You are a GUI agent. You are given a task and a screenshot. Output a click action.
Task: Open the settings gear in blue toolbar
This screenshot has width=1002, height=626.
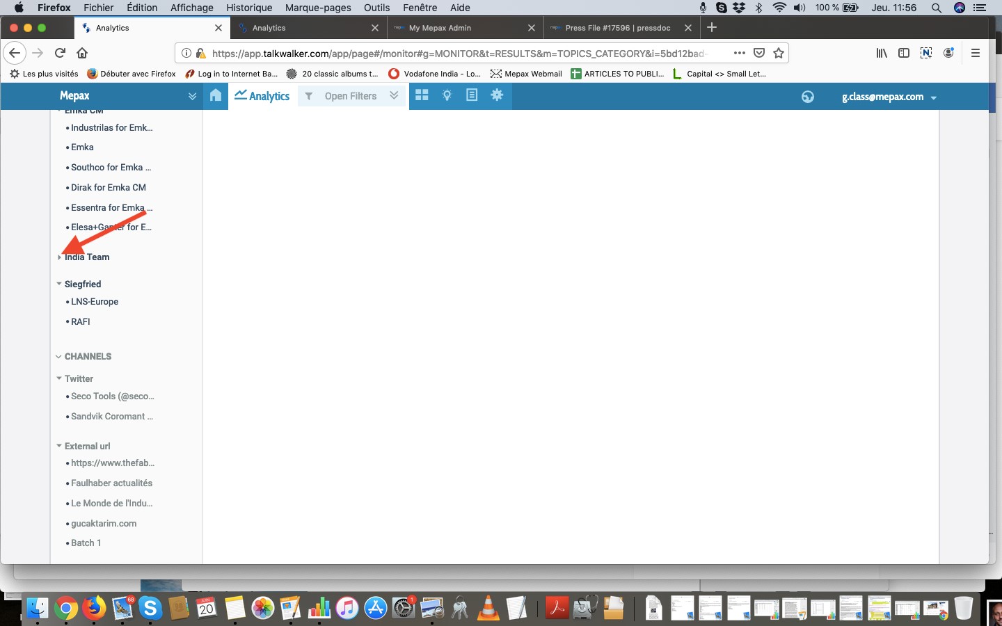click(497, 95)
